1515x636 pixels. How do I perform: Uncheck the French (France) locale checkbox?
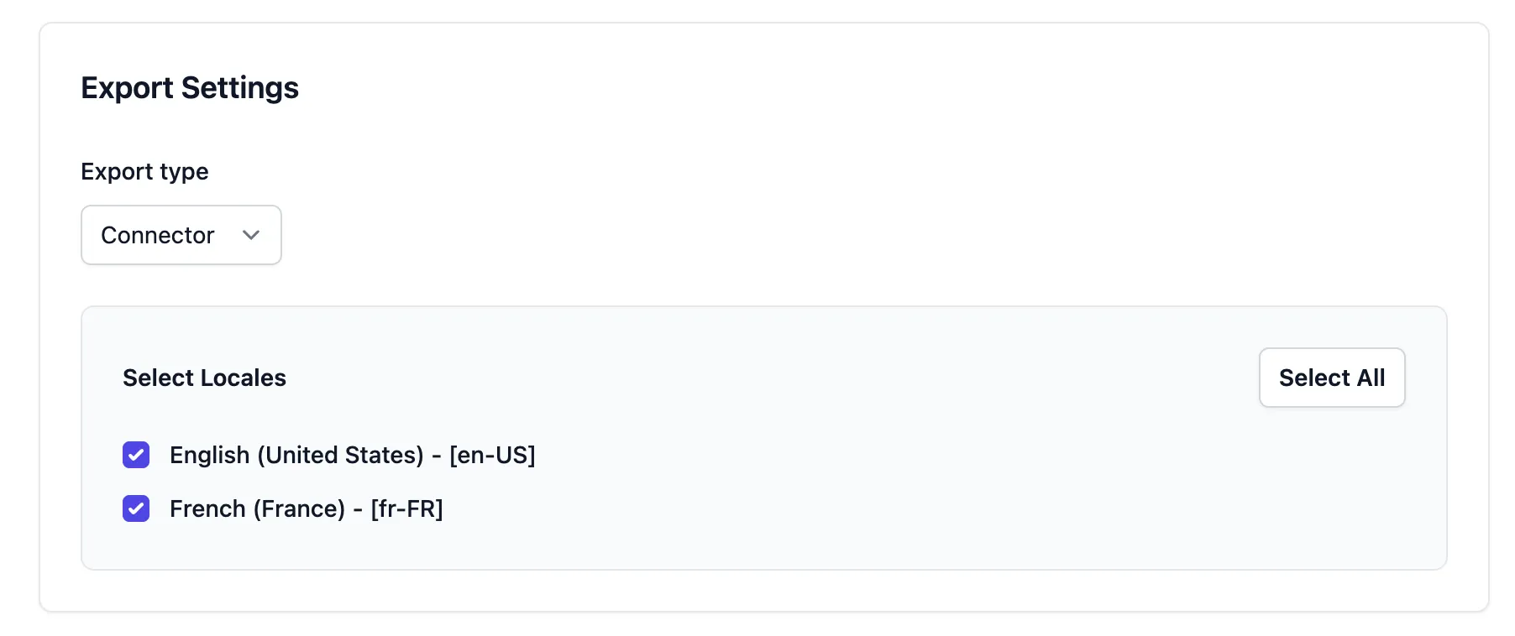click(136, 508)
